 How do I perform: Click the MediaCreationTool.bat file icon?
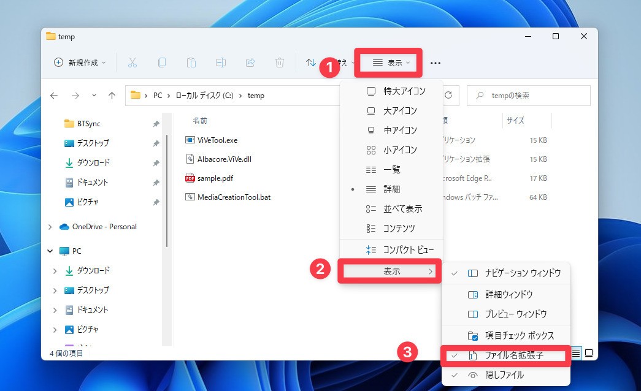(x=190, y=197)
